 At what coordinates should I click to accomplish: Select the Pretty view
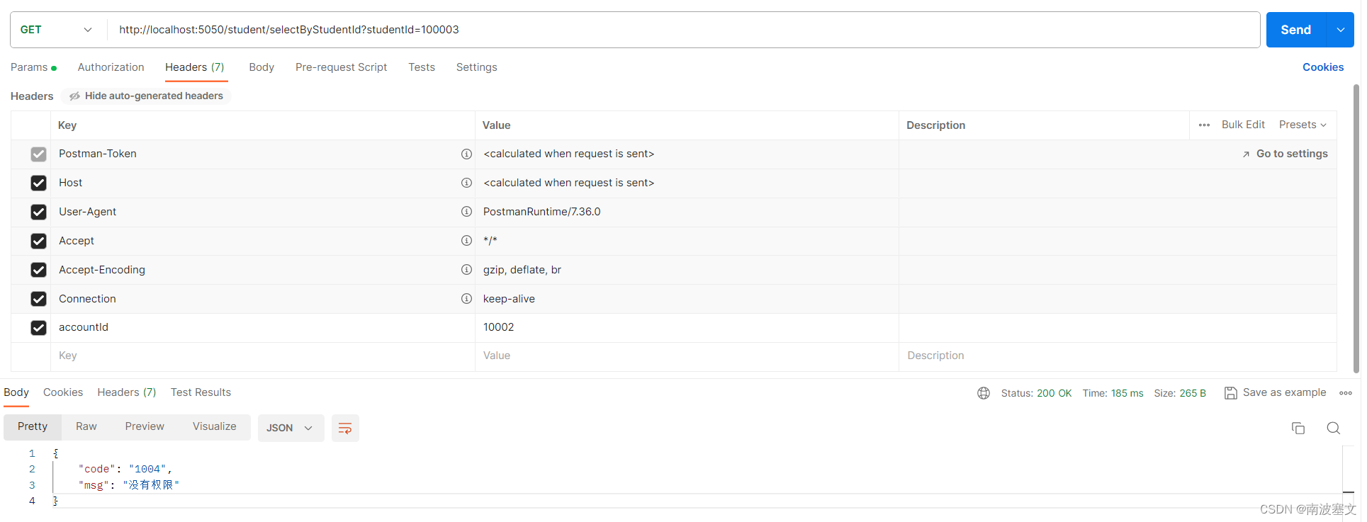pyautogui.click(x=33, y=426)
